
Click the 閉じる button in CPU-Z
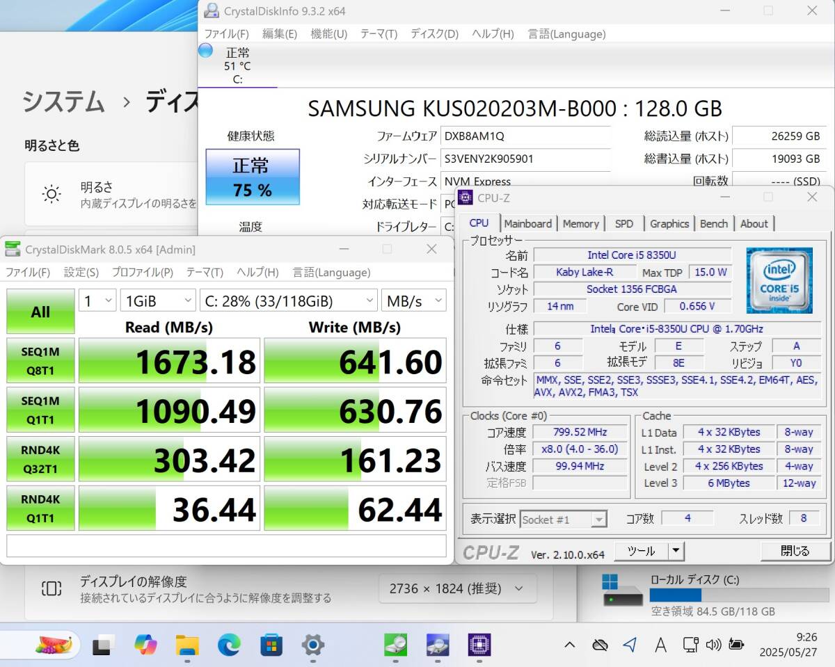pos(795,551)
